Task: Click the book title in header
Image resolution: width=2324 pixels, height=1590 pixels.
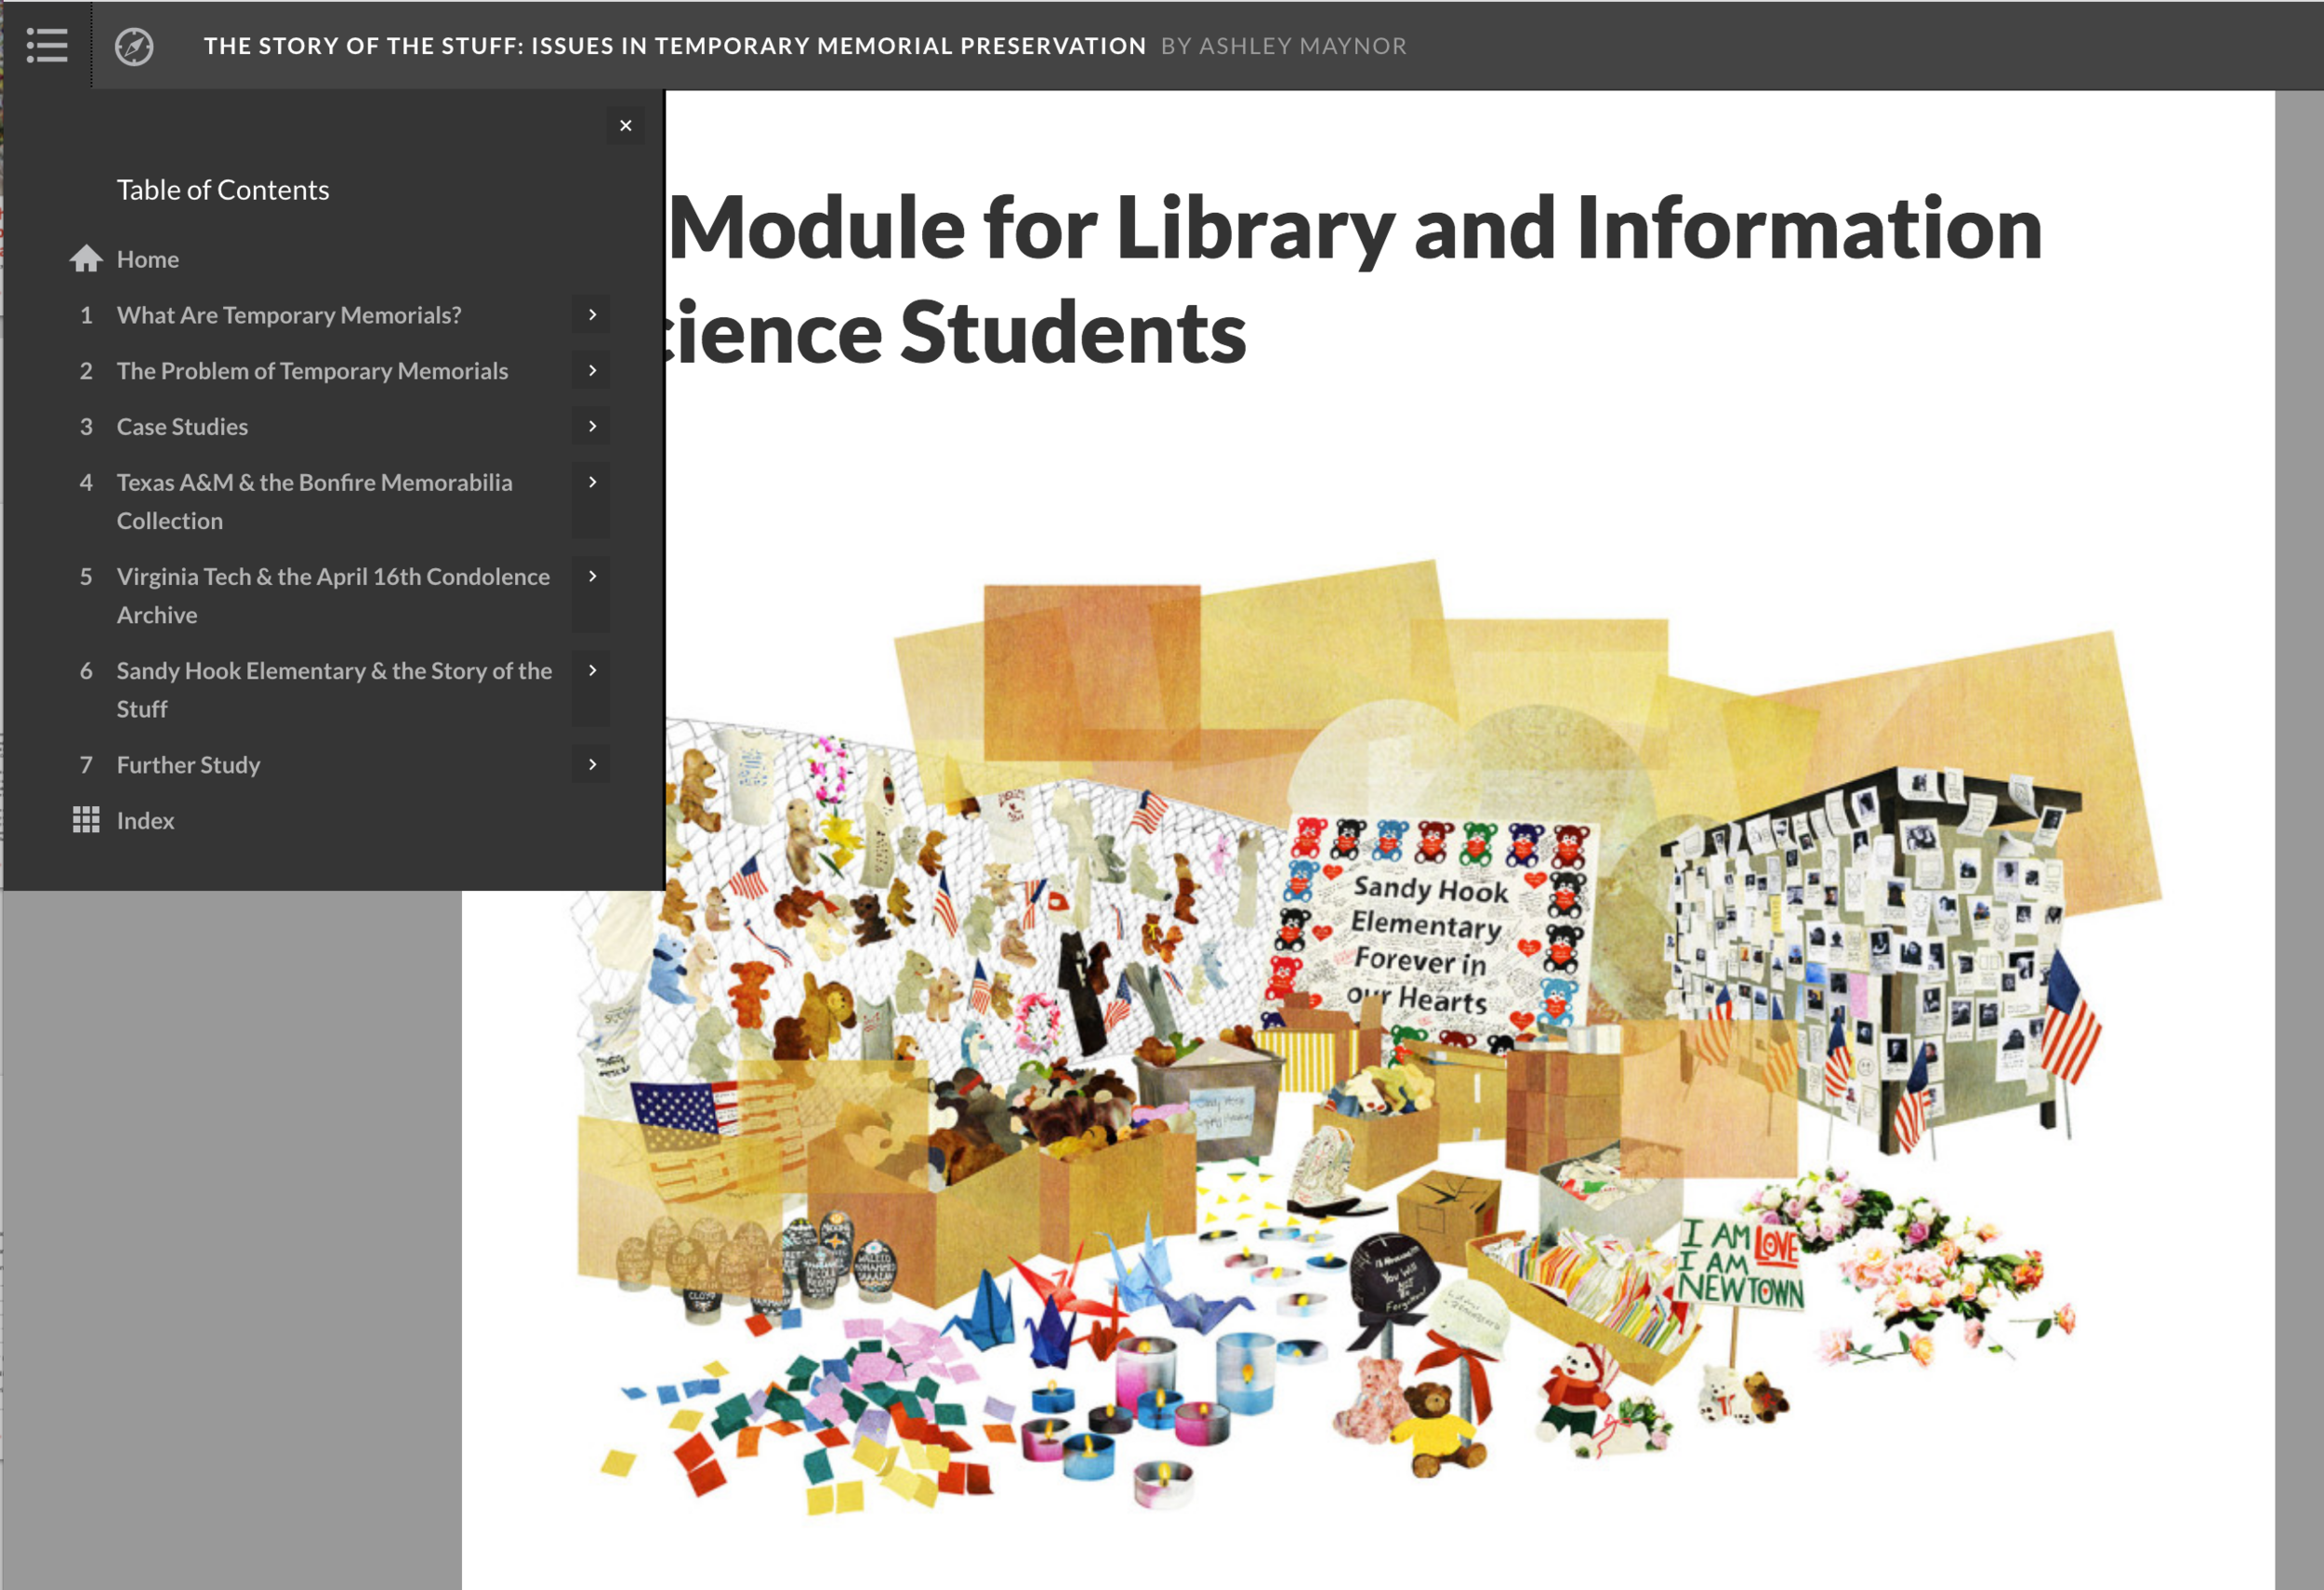Action: coord(674,46)
